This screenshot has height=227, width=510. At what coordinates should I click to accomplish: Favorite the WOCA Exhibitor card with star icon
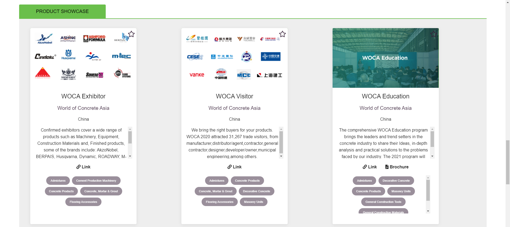(x=131, y=34)
